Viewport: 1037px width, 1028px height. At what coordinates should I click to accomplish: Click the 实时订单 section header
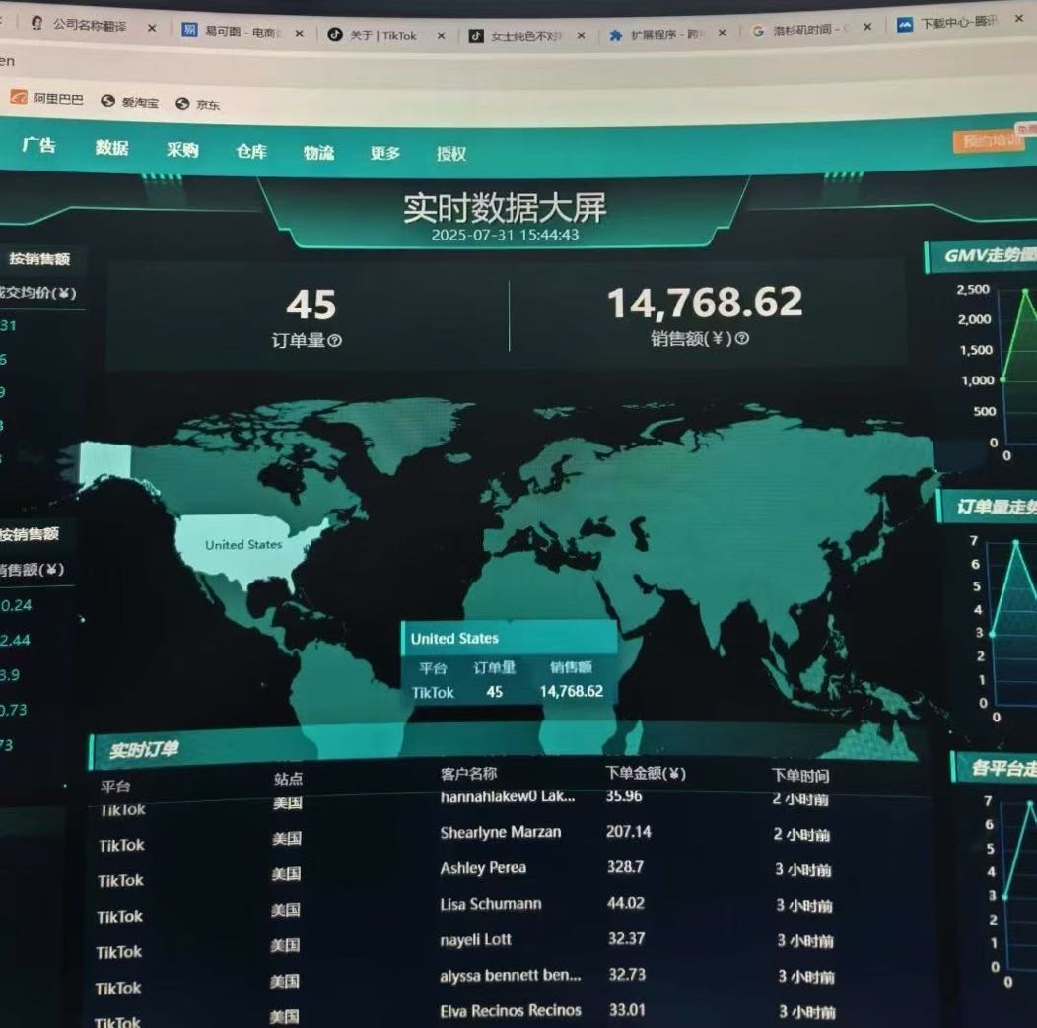tap(144, 749)
